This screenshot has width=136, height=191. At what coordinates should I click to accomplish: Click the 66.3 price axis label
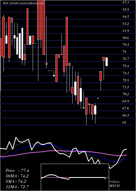pyautogui.click(x=126, y=115)
